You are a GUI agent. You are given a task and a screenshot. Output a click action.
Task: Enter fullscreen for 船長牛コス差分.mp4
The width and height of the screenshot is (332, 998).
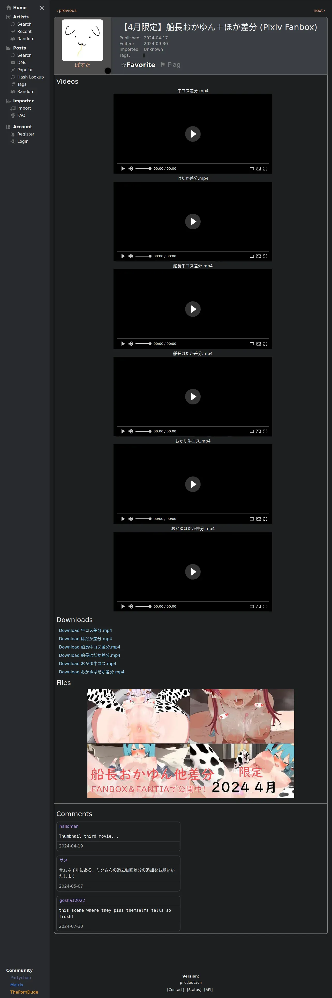265,344
